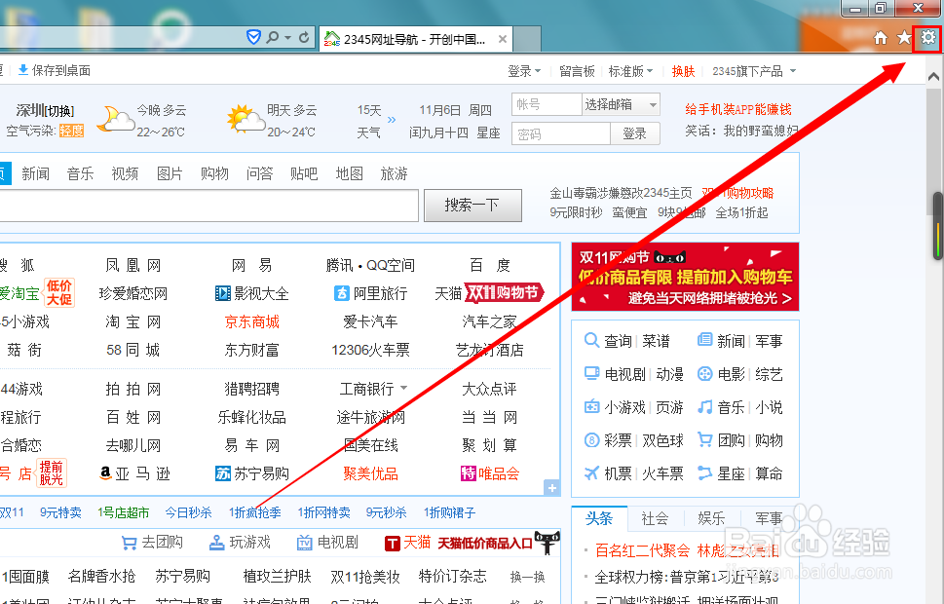Click the address bar search magnifier icon
The width and height of the screenshot is (944, 604).
(x=273, y=37)
